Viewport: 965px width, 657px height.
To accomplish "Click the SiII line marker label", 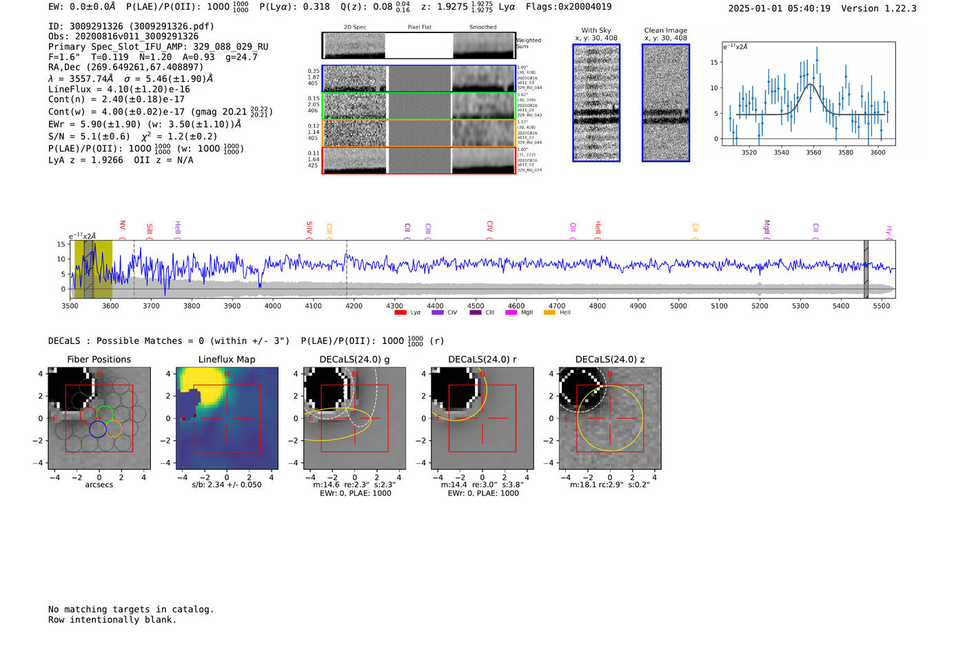I will coord(149,230).
